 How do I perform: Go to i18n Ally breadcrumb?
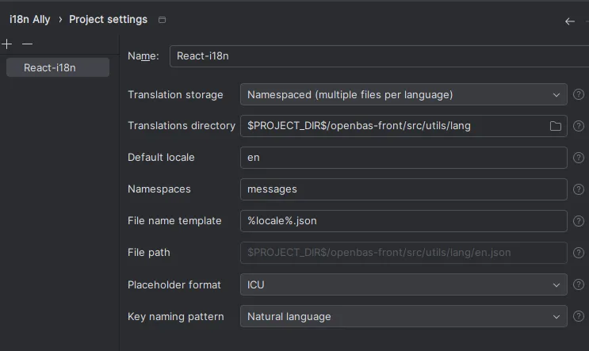click(29, 19)
